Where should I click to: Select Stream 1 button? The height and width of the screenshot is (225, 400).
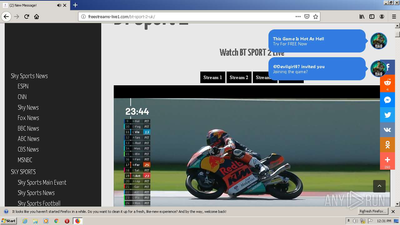click(213, 77)
